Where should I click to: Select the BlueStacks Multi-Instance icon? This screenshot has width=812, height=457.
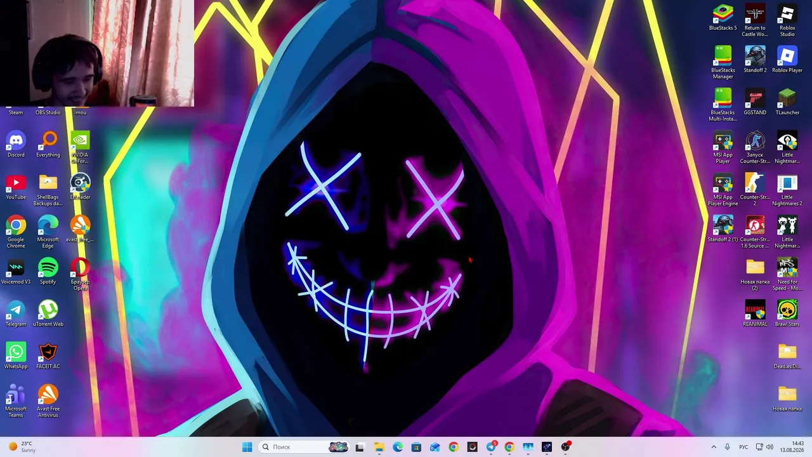click(723, 105)
